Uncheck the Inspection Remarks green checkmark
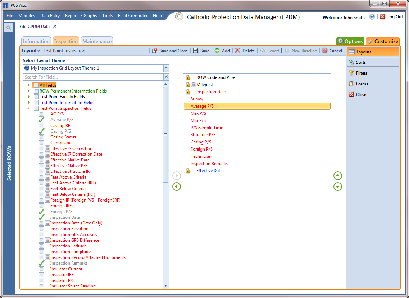The image size is (409, 298). (x=41, y=263)
